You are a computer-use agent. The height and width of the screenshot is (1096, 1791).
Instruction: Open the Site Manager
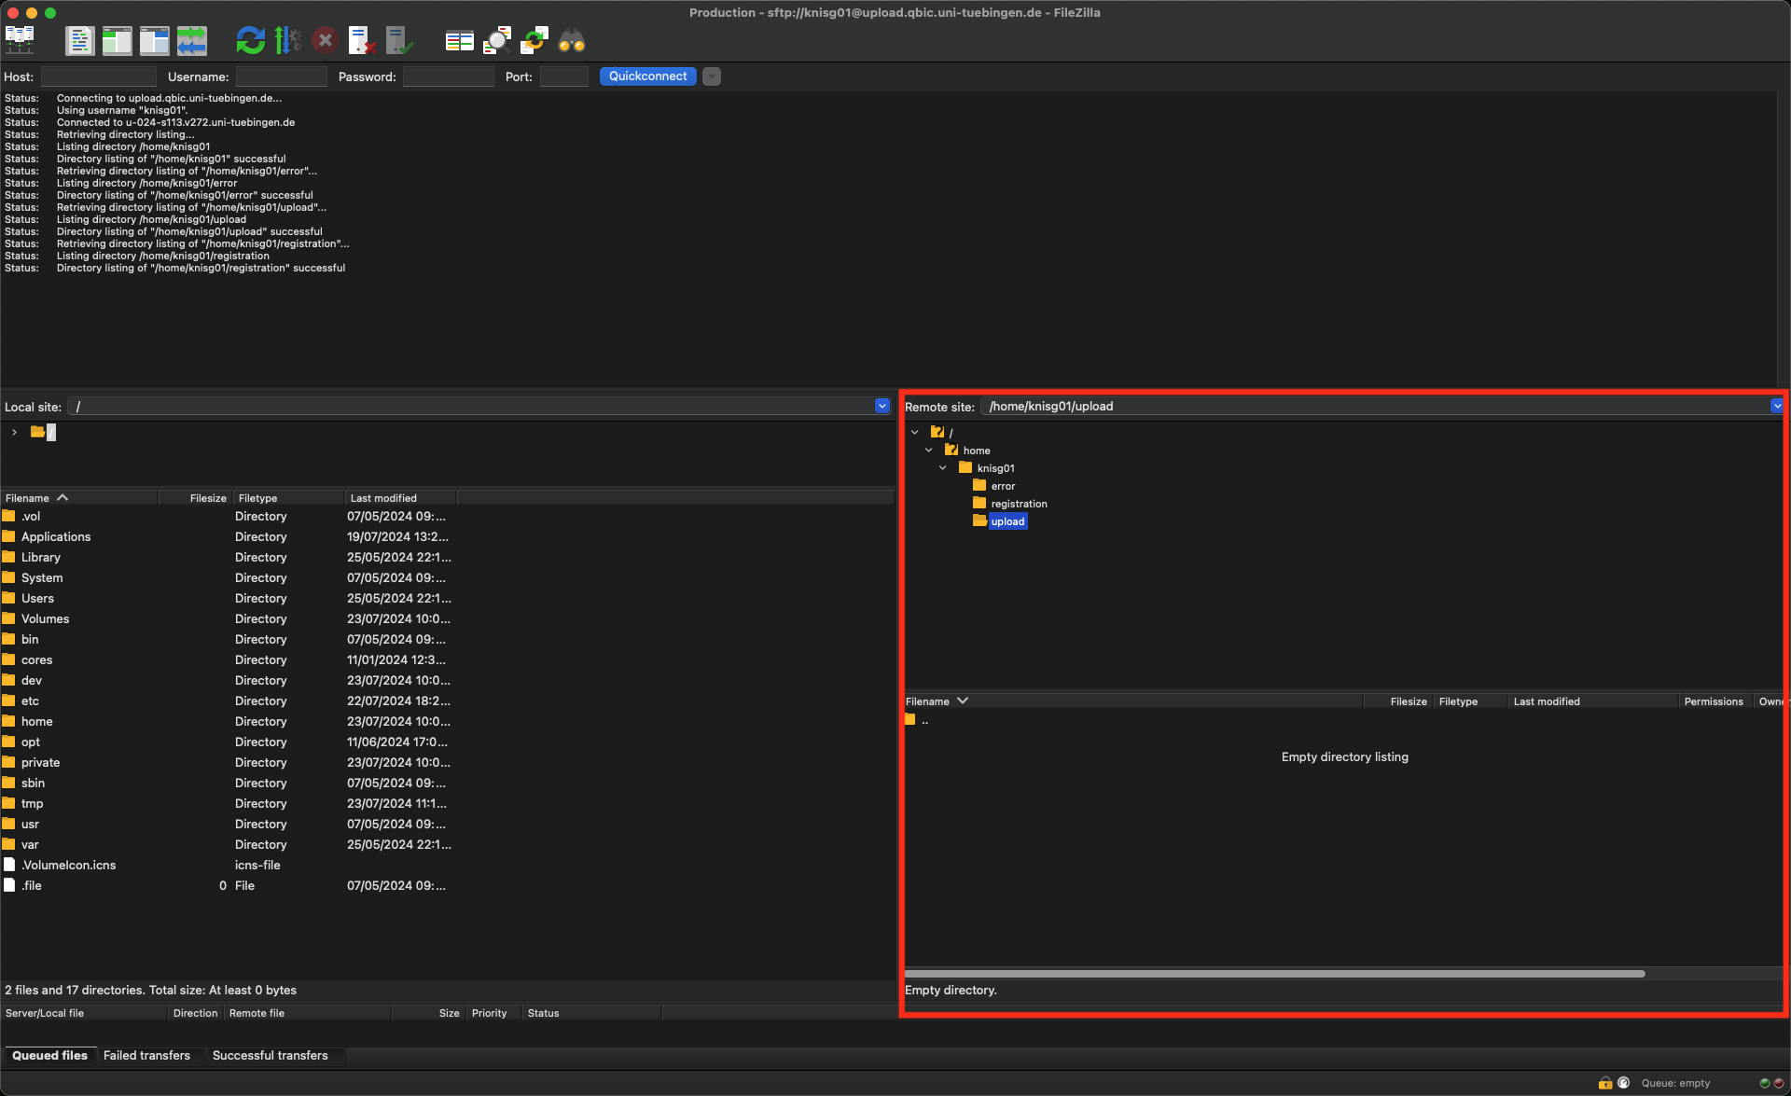coord(20,40)
